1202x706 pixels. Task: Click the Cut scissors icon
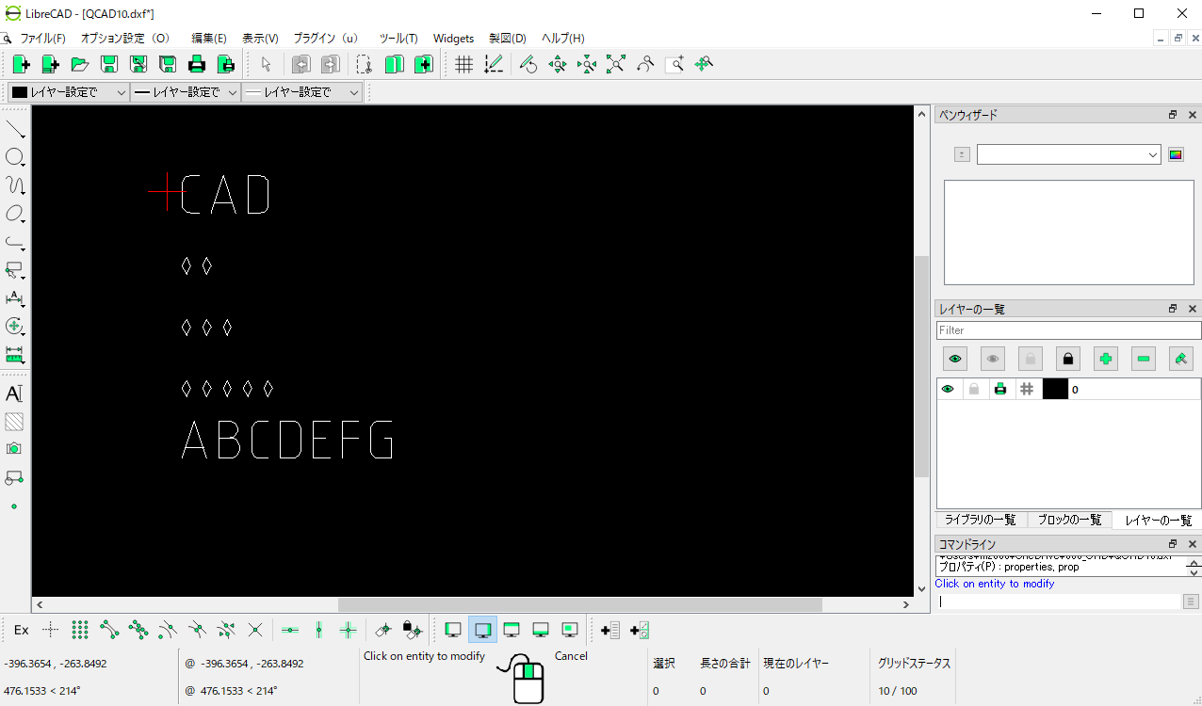click(365, 64)
